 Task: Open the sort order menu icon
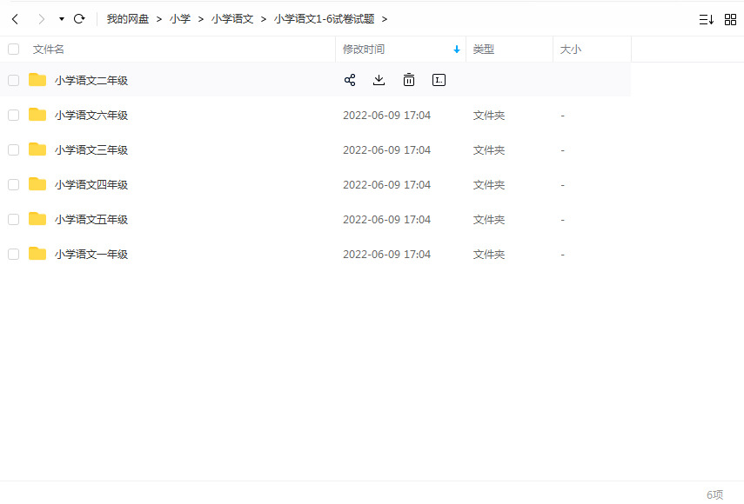point(706,19)
